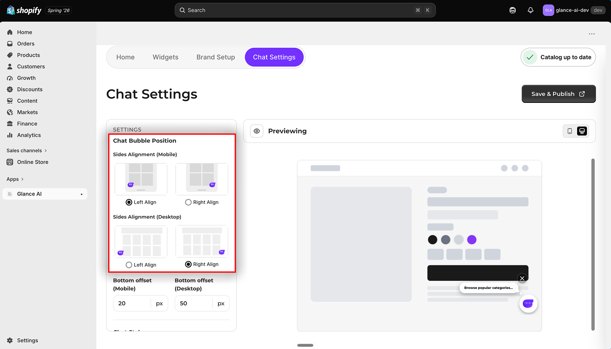Click the Products tag icon
Viewport: 611px width, 349px height.
click(x=10, y=55)
